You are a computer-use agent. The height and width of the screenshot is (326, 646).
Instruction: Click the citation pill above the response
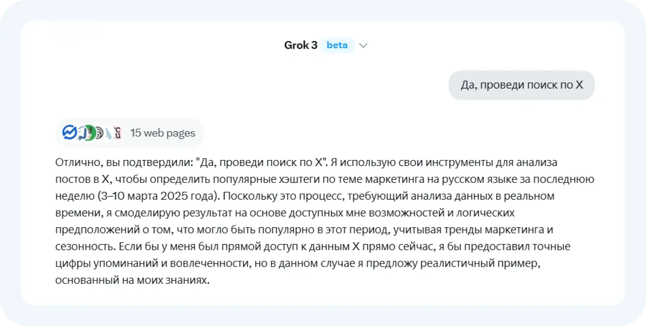(x=129, y=132)
